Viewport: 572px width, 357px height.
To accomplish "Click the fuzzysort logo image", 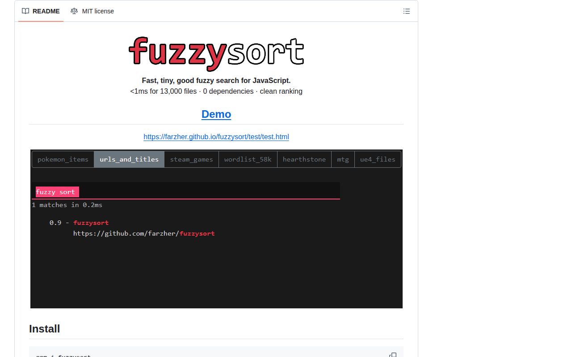I will (x=216, y=54).
